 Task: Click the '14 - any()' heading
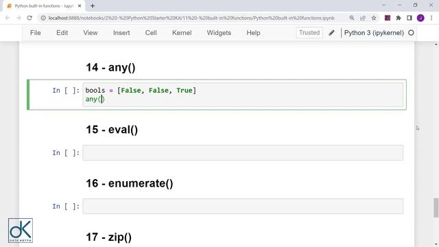(110, 67)
